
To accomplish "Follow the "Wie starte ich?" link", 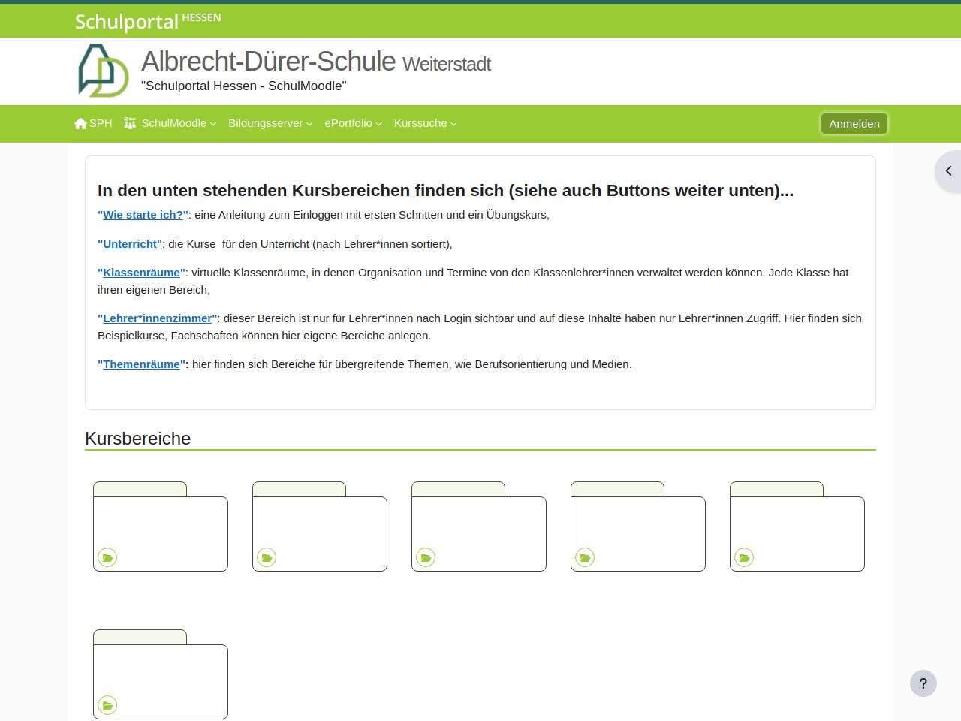I will 143,215.
